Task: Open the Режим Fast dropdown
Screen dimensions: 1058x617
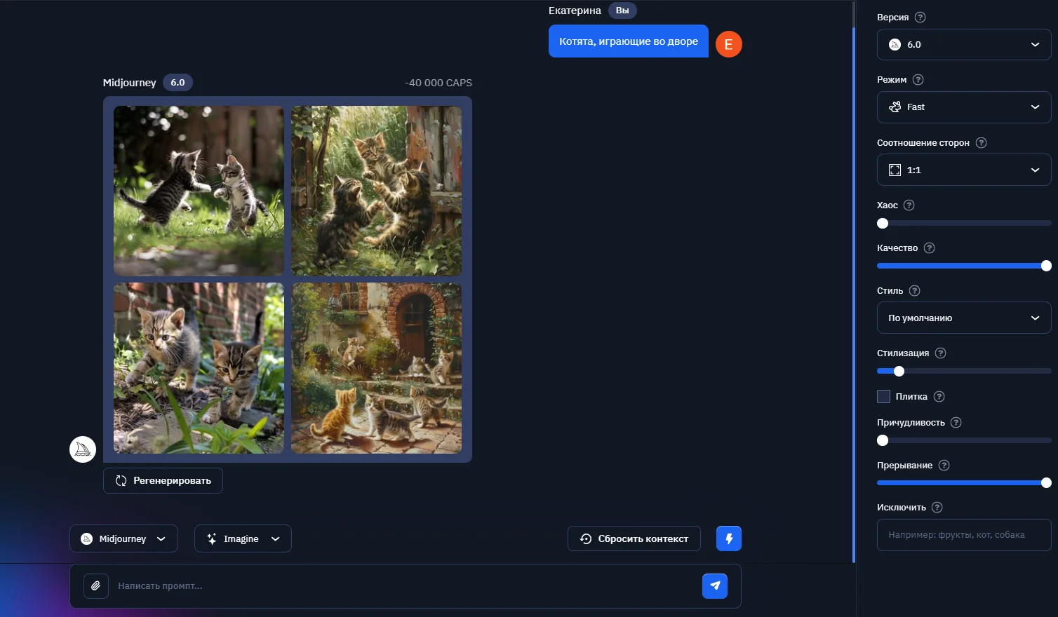Action: [963, 107]
